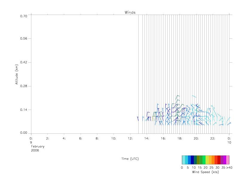Select the "16:" time tick label
This screenshot has width=247, height=182.
(163, 139)
